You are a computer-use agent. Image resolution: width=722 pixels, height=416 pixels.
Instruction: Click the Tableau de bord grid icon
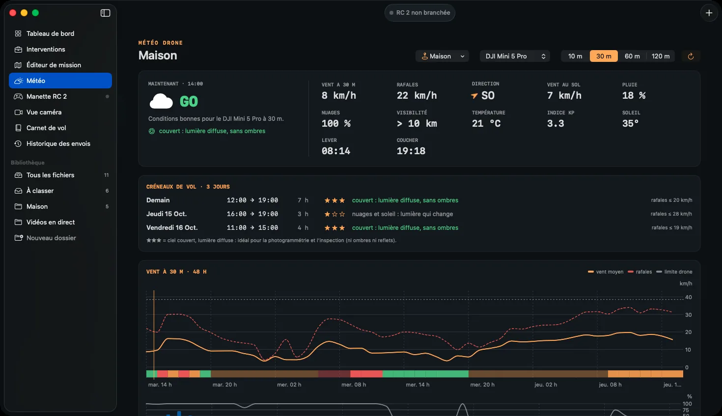pyautogui.click(x=18, y=33)
